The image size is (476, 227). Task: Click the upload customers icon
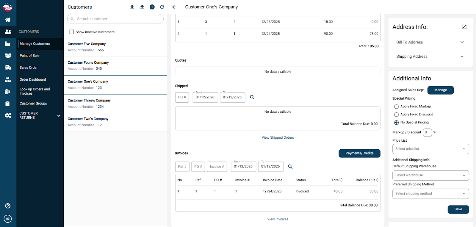tap(132, 7)
